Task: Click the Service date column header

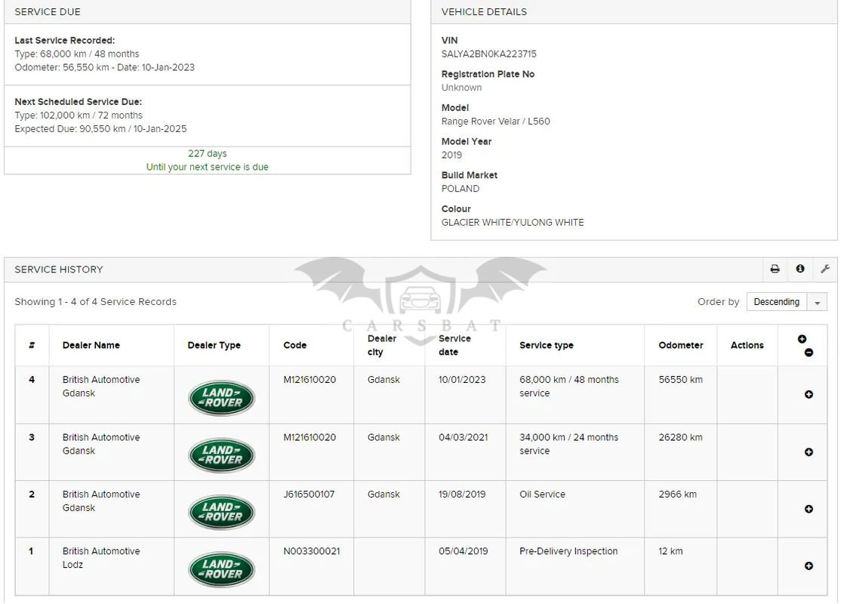Action: [x=454, y=345]
